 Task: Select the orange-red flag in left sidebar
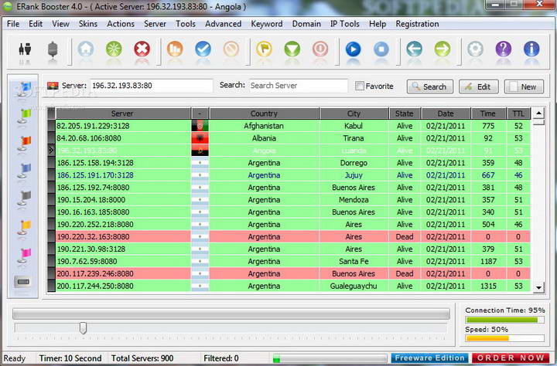point(24,144)
